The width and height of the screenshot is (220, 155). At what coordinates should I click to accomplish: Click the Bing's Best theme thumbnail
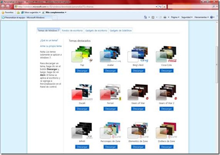pyautogui.click(x=138, y=54)
